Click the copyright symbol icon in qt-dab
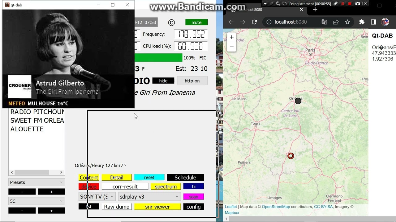This screenshot has width=396, height=222. (171, 23)
